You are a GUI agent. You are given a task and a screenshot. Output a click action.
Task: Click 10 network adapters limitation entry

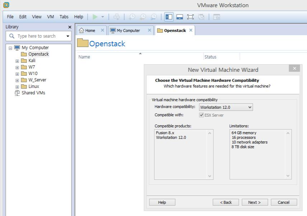[250, 142]
